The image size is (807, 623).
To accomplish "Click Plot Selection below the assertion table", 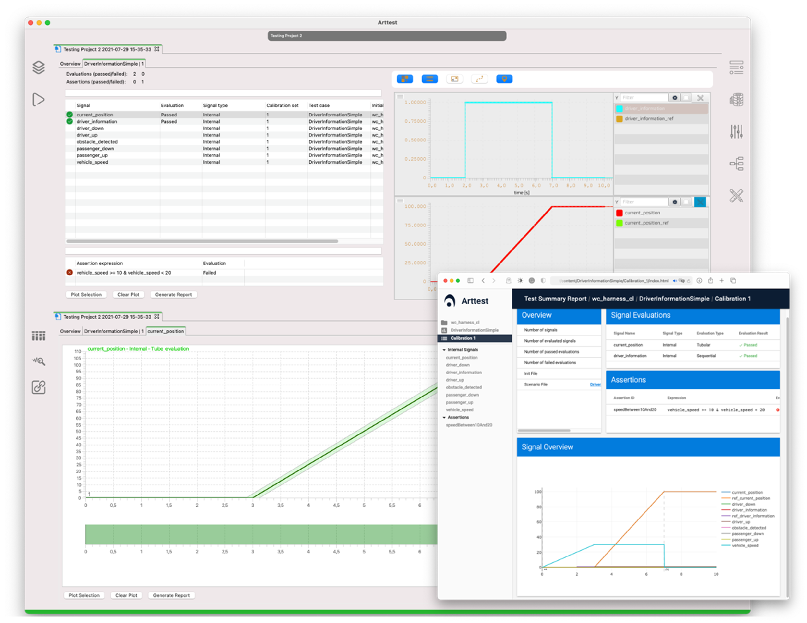I will point(86,295).
